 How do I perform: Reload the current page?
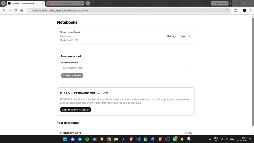[x=15, y=10]
